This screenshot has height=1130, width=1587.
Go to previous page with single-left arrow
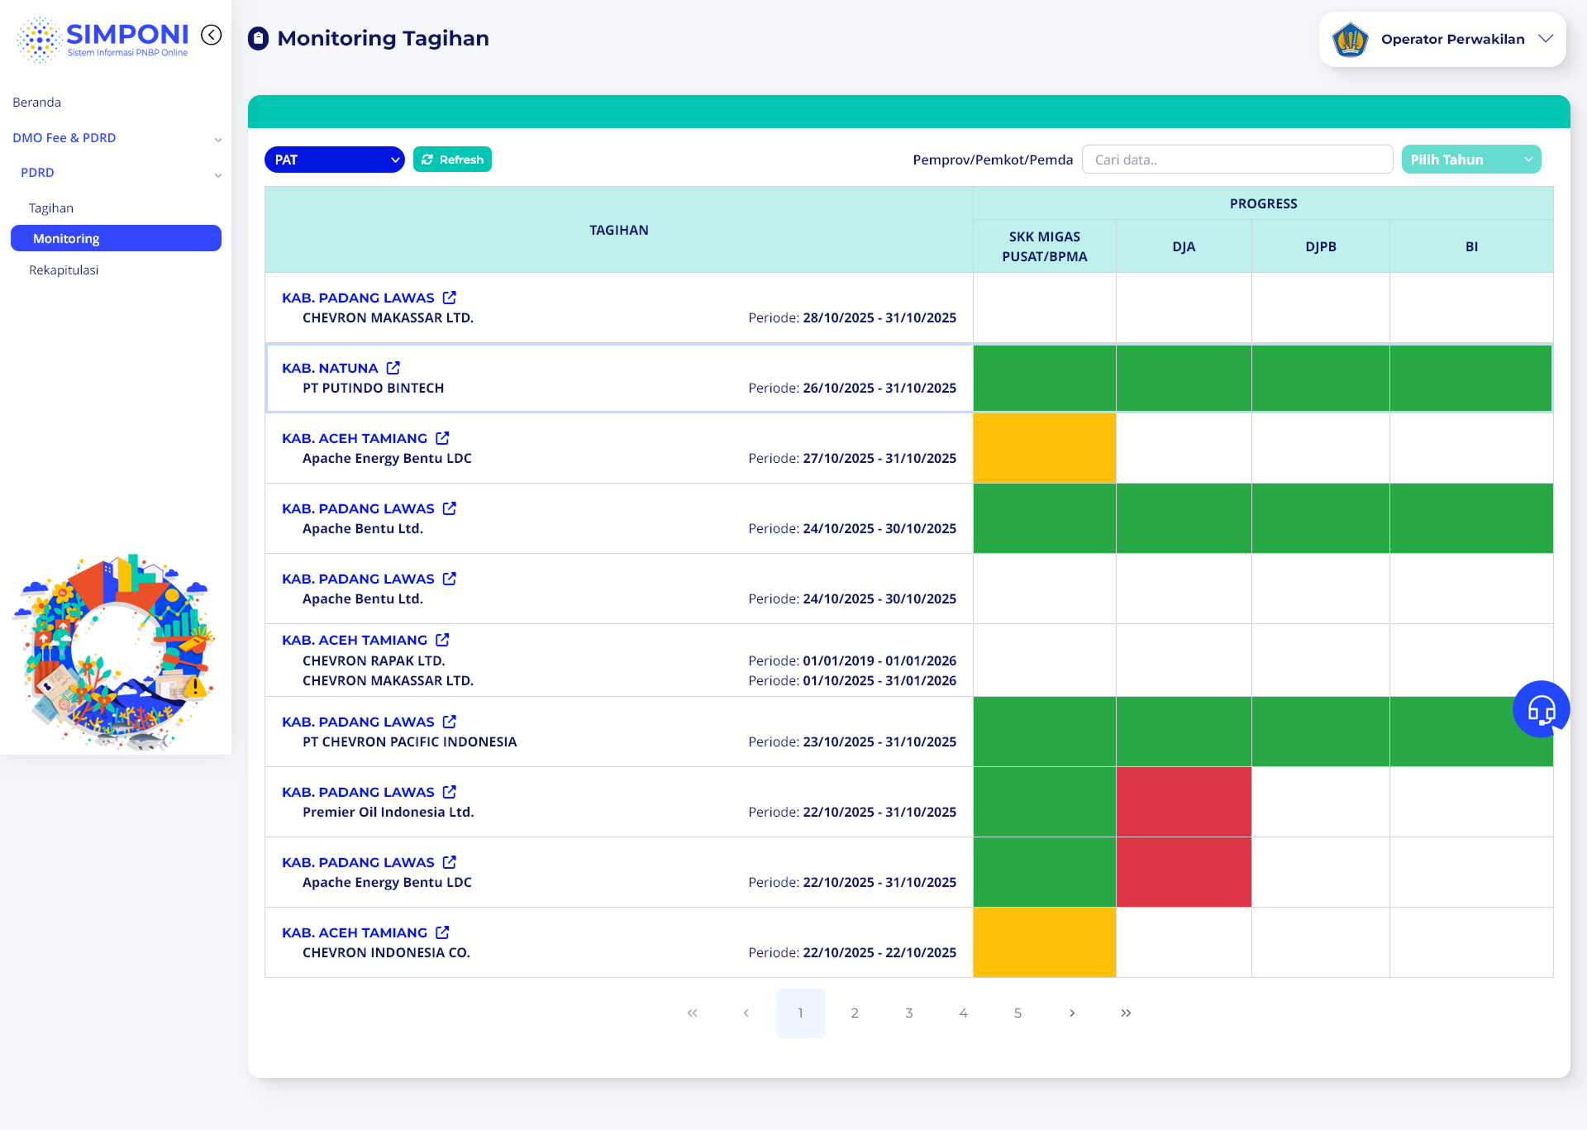click(x=746, y=1013)
